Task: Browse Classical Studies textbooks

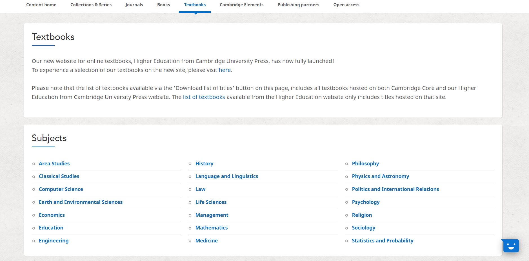Action: pos(59,176)
